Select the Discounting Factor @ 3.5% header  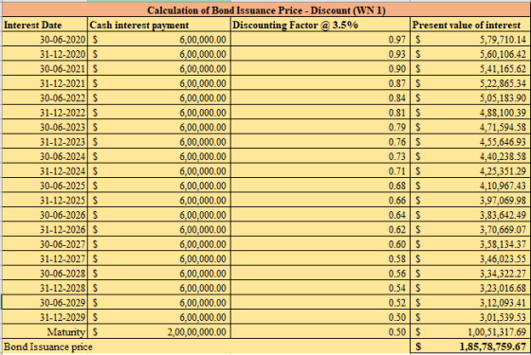[320, 25]
